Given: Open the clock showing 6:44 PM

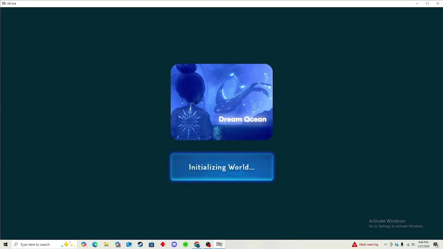Looking at the screenshot, I should coord(423,245).
